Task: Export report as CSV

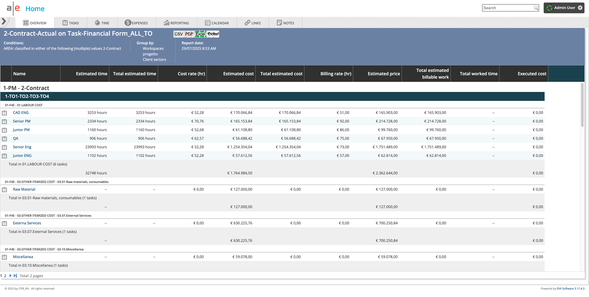Action: (179, 34)
